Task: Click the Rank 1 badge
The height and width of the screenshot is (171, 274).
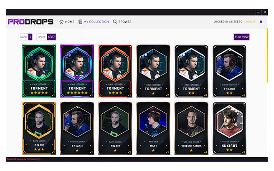Action: [25, 37]
